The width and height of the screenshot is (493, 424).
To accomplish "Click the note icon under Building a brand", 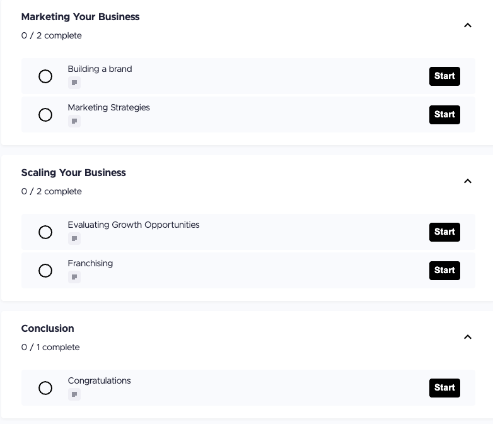I will point(74,83).
